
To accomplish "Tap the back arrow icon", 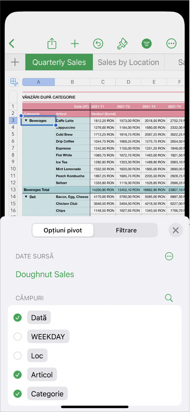I will pyautogui.click(x=12, y=44).
